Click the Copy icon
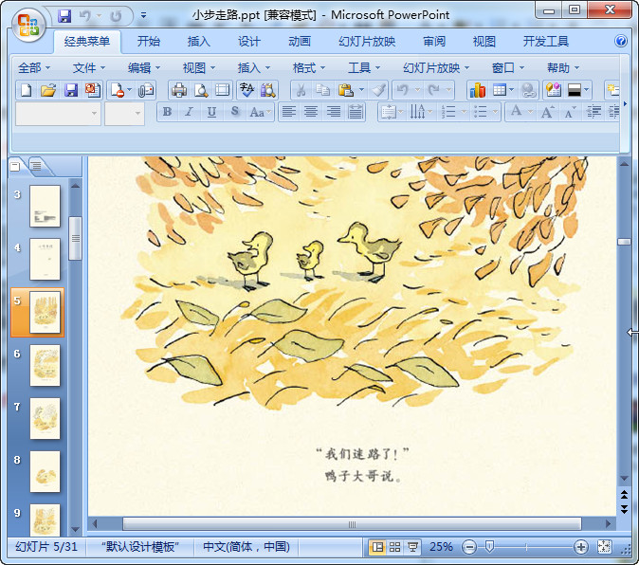This screenshot has height=565, width=639. coord(323,90)
